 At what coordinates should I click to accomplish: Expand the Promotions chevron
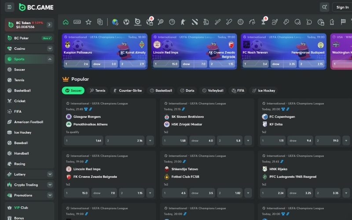click(50, 195)
